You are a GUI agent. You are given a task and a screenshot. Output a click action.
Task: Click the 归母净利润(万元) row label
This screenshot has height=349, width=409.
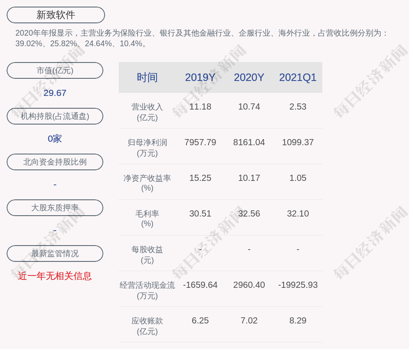[147, 147]
